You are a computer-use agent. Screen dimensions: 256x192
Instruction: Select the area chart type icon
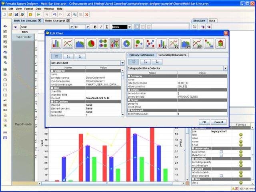pos(80,44)
